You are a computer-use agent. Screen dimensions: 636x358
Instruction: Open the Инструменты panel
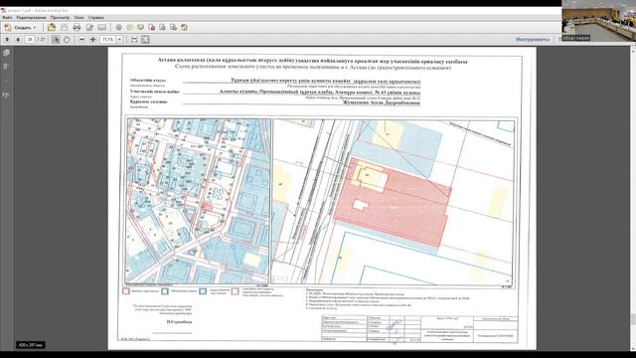(533, 40)
